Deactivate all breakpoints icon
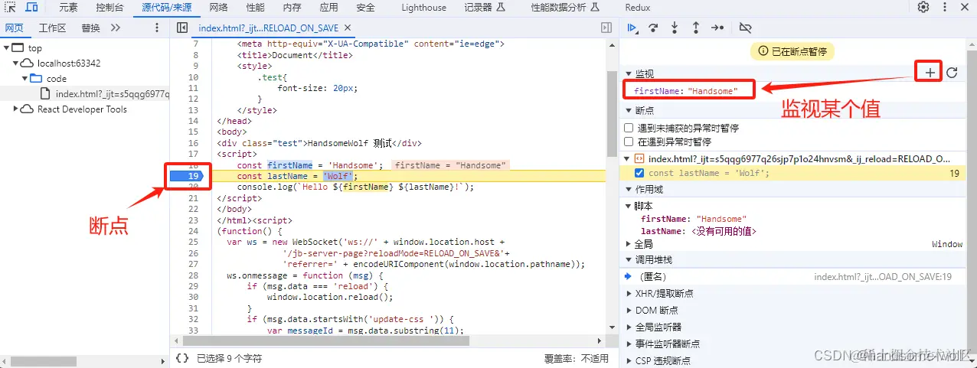This screenshot has height=368, width=977. [745, 28]
